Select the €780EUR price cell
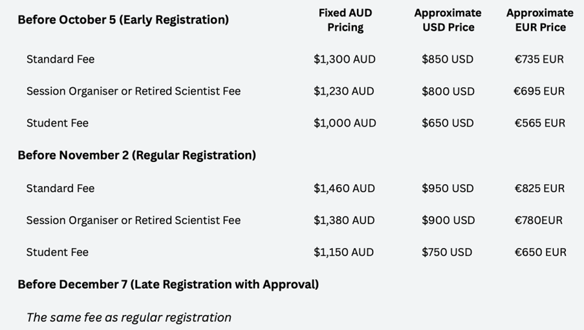 [x=538, y=220]
